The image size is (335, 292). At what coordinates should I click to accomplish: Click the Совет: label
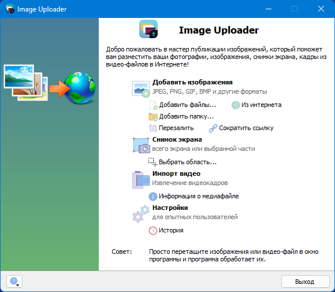tap(122, 252)
